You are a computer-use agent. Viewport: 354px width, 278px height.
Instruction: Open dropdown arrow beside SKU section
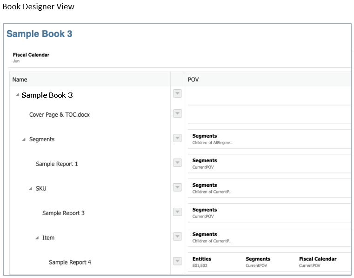177,188
